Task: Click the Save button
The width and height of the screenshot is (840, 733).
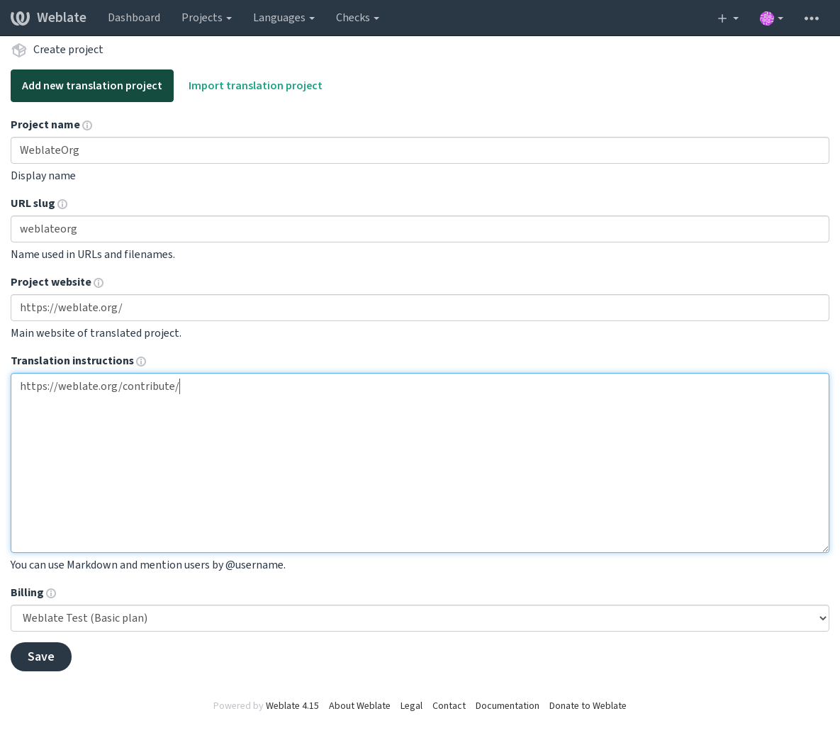Action: pos(40,657)
